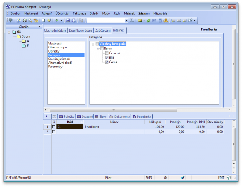Open the Poznámky tab
The height and width of the screenshot is (187, 242).
click(x=142, y=117)
